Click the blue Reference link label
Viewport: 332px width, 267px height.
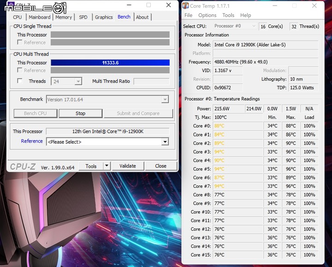coord(32,141)
